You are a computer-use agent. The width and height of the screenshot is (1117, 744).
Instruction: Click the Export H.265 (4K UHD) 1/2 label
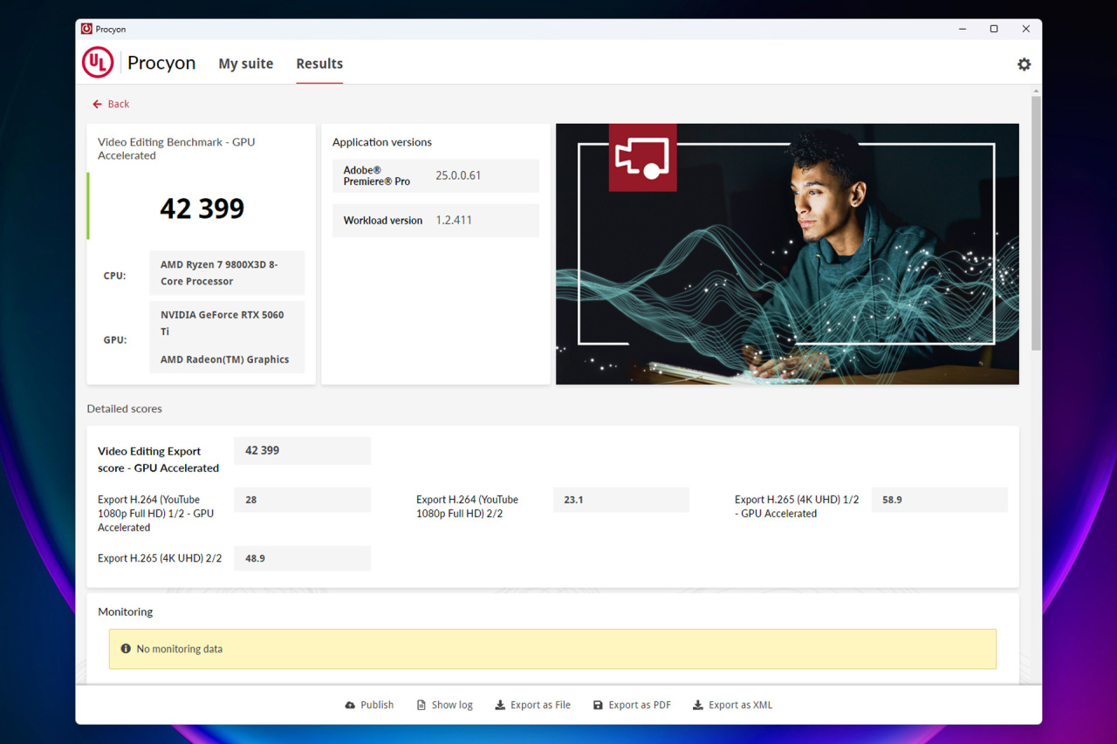click(797, 507)
